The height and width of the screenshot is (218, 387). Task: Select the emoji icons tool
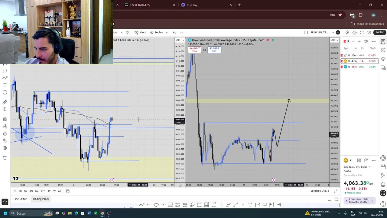click(5, 92)
